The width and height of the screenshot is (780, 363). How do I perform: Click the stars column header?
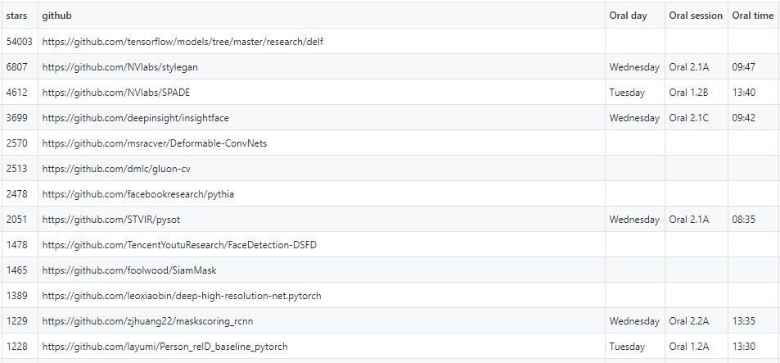click(x=16, y=16)
